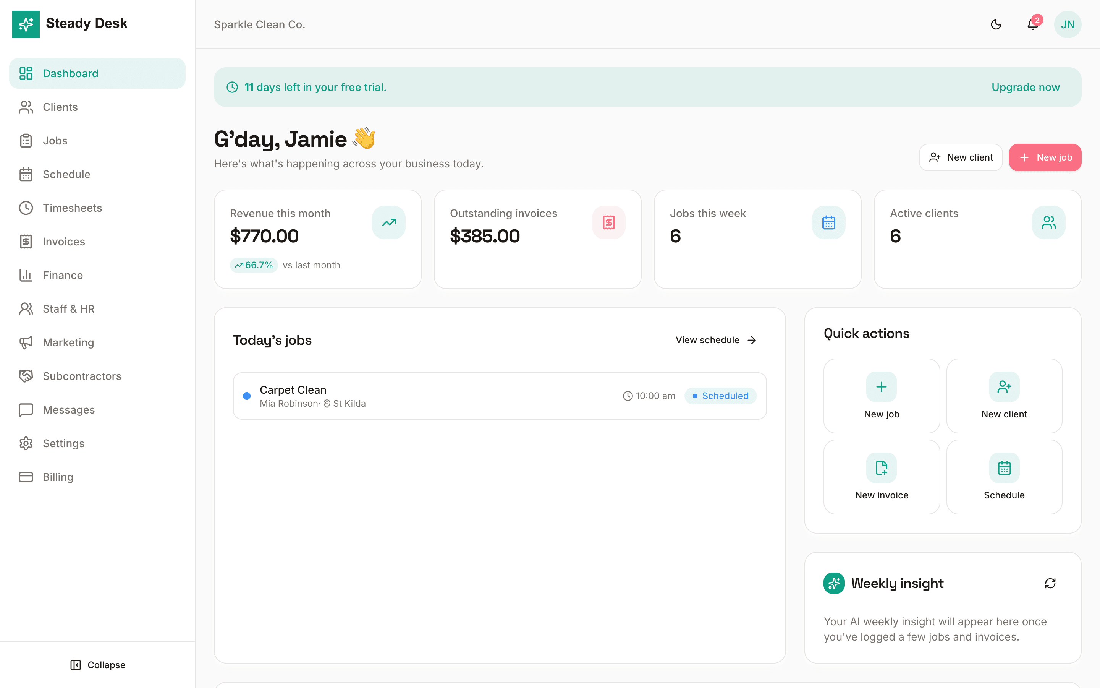Go to Subcontractors
Viewport: 1100px width, 688px height.
[97, 376]
